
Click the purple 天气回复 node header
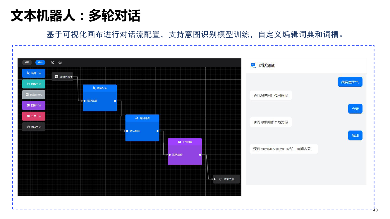pyautogui.click(x=185, y=142)
